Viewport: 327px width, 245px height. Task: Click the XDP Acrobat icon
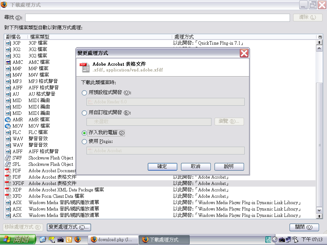tap(8, 190)
